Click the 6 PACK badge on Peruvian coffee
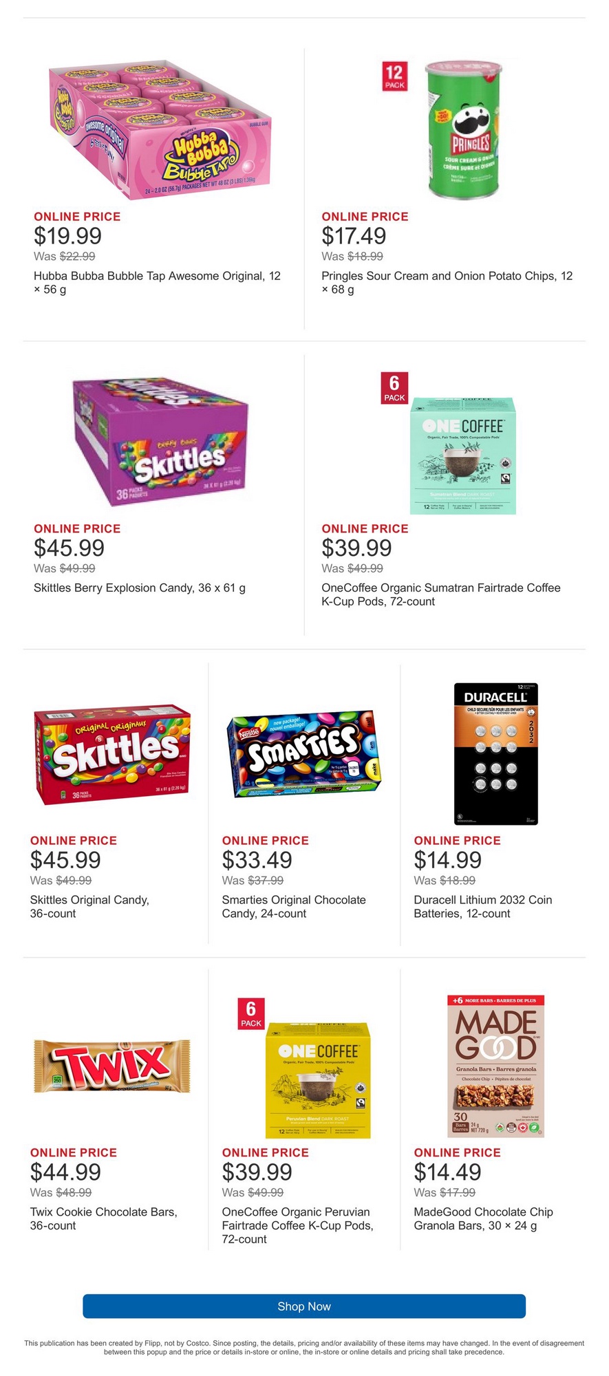This screenshot has height=1376, width=609. click(251, 1013)
